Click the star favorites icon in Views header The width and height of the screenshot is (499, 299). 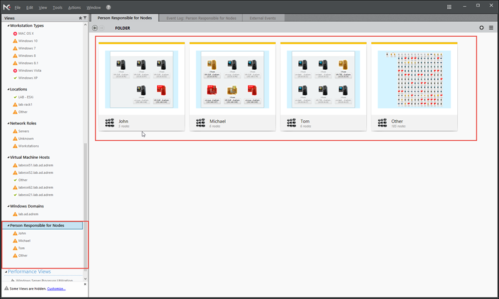(x=80, y=18)
